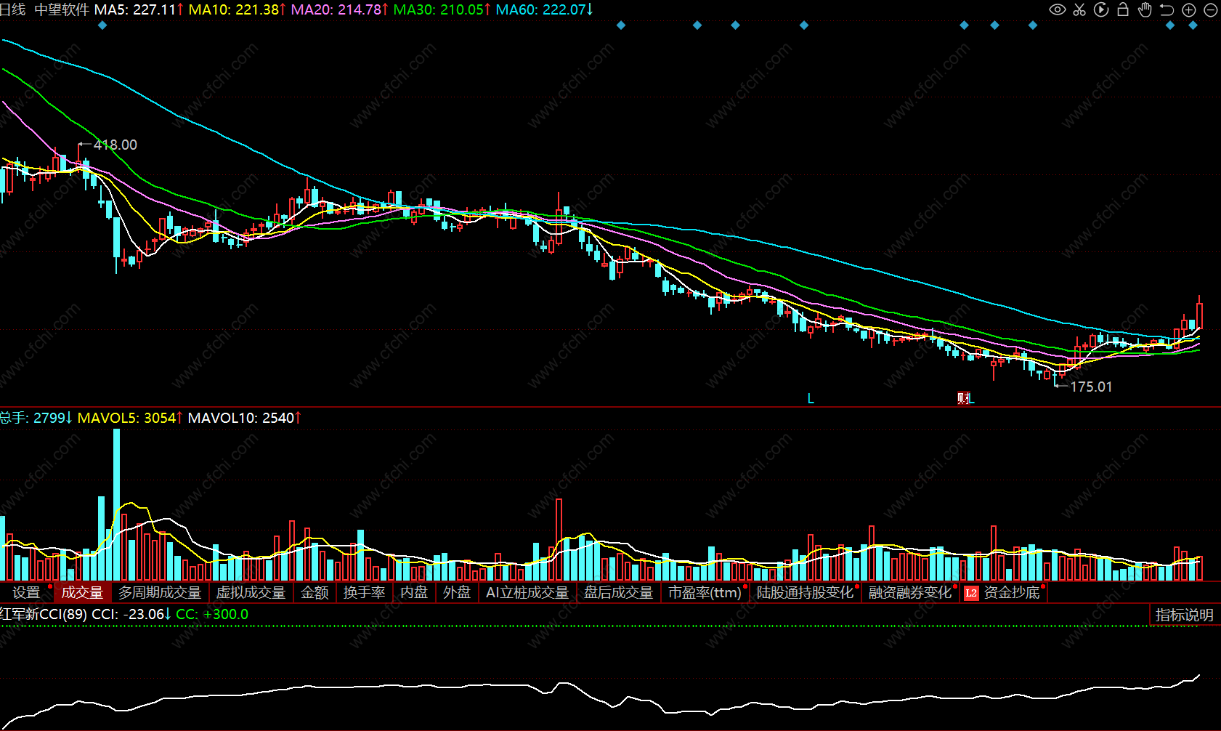Select the MA5: 227.11 indicator value
1221x731 pixels.
[x=139, y=9]
